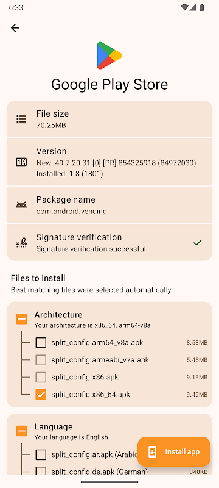219x488 pixels.
Task: Tap the Installed: 1.8 (1801) line
Action: pos(69,174)
